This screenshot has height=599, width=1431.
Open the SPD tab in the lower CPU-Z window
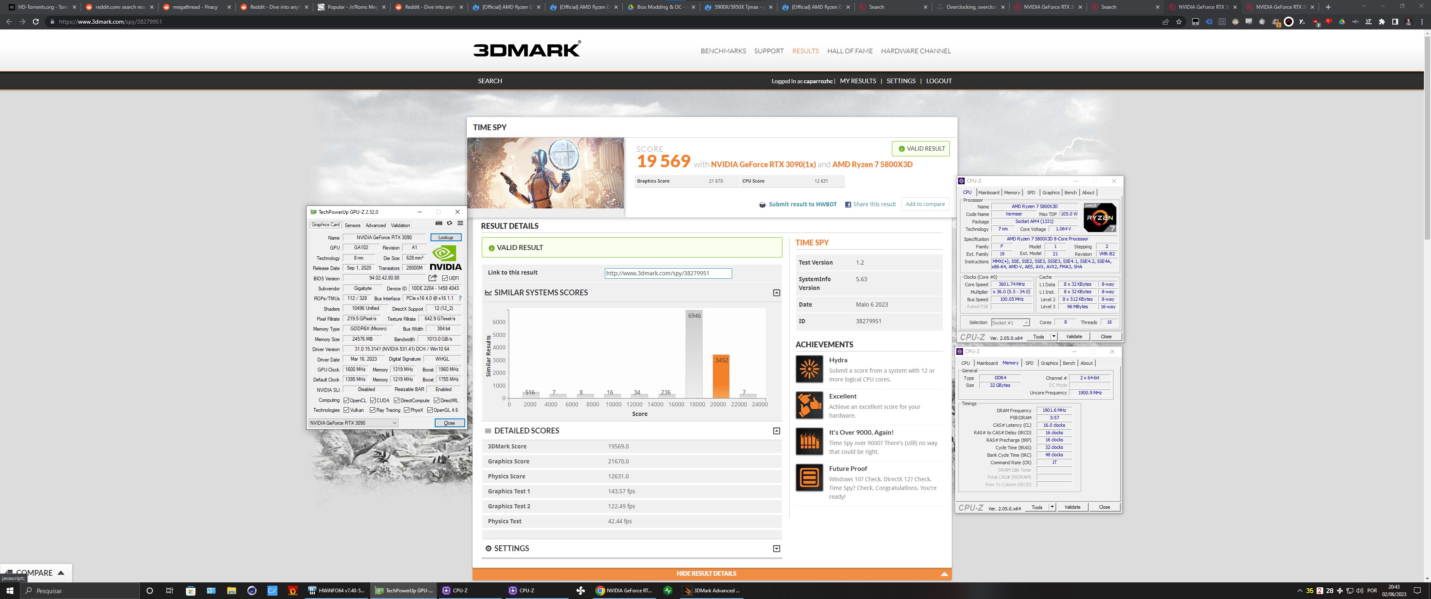coord(1030,364)
